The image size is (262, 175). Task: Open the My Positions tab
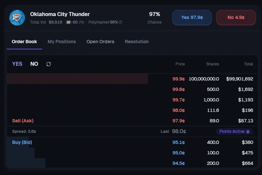click(62, 41)
